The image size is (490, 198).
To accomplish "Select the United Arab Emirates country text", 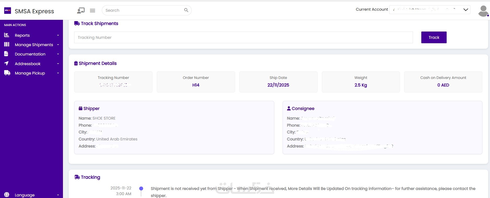I will pos(117,139).
